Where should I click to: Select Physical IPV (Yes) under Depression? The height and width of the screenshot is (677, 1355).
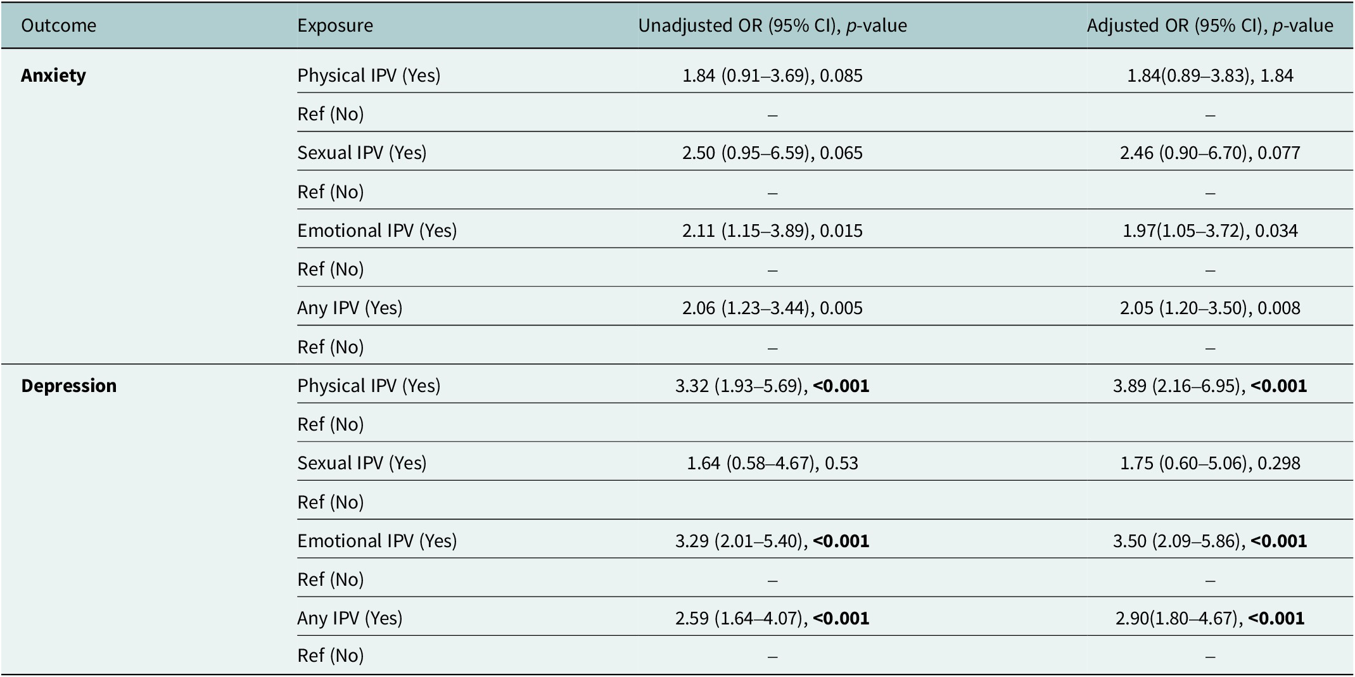pyautogui.click(x=369, y=386)
